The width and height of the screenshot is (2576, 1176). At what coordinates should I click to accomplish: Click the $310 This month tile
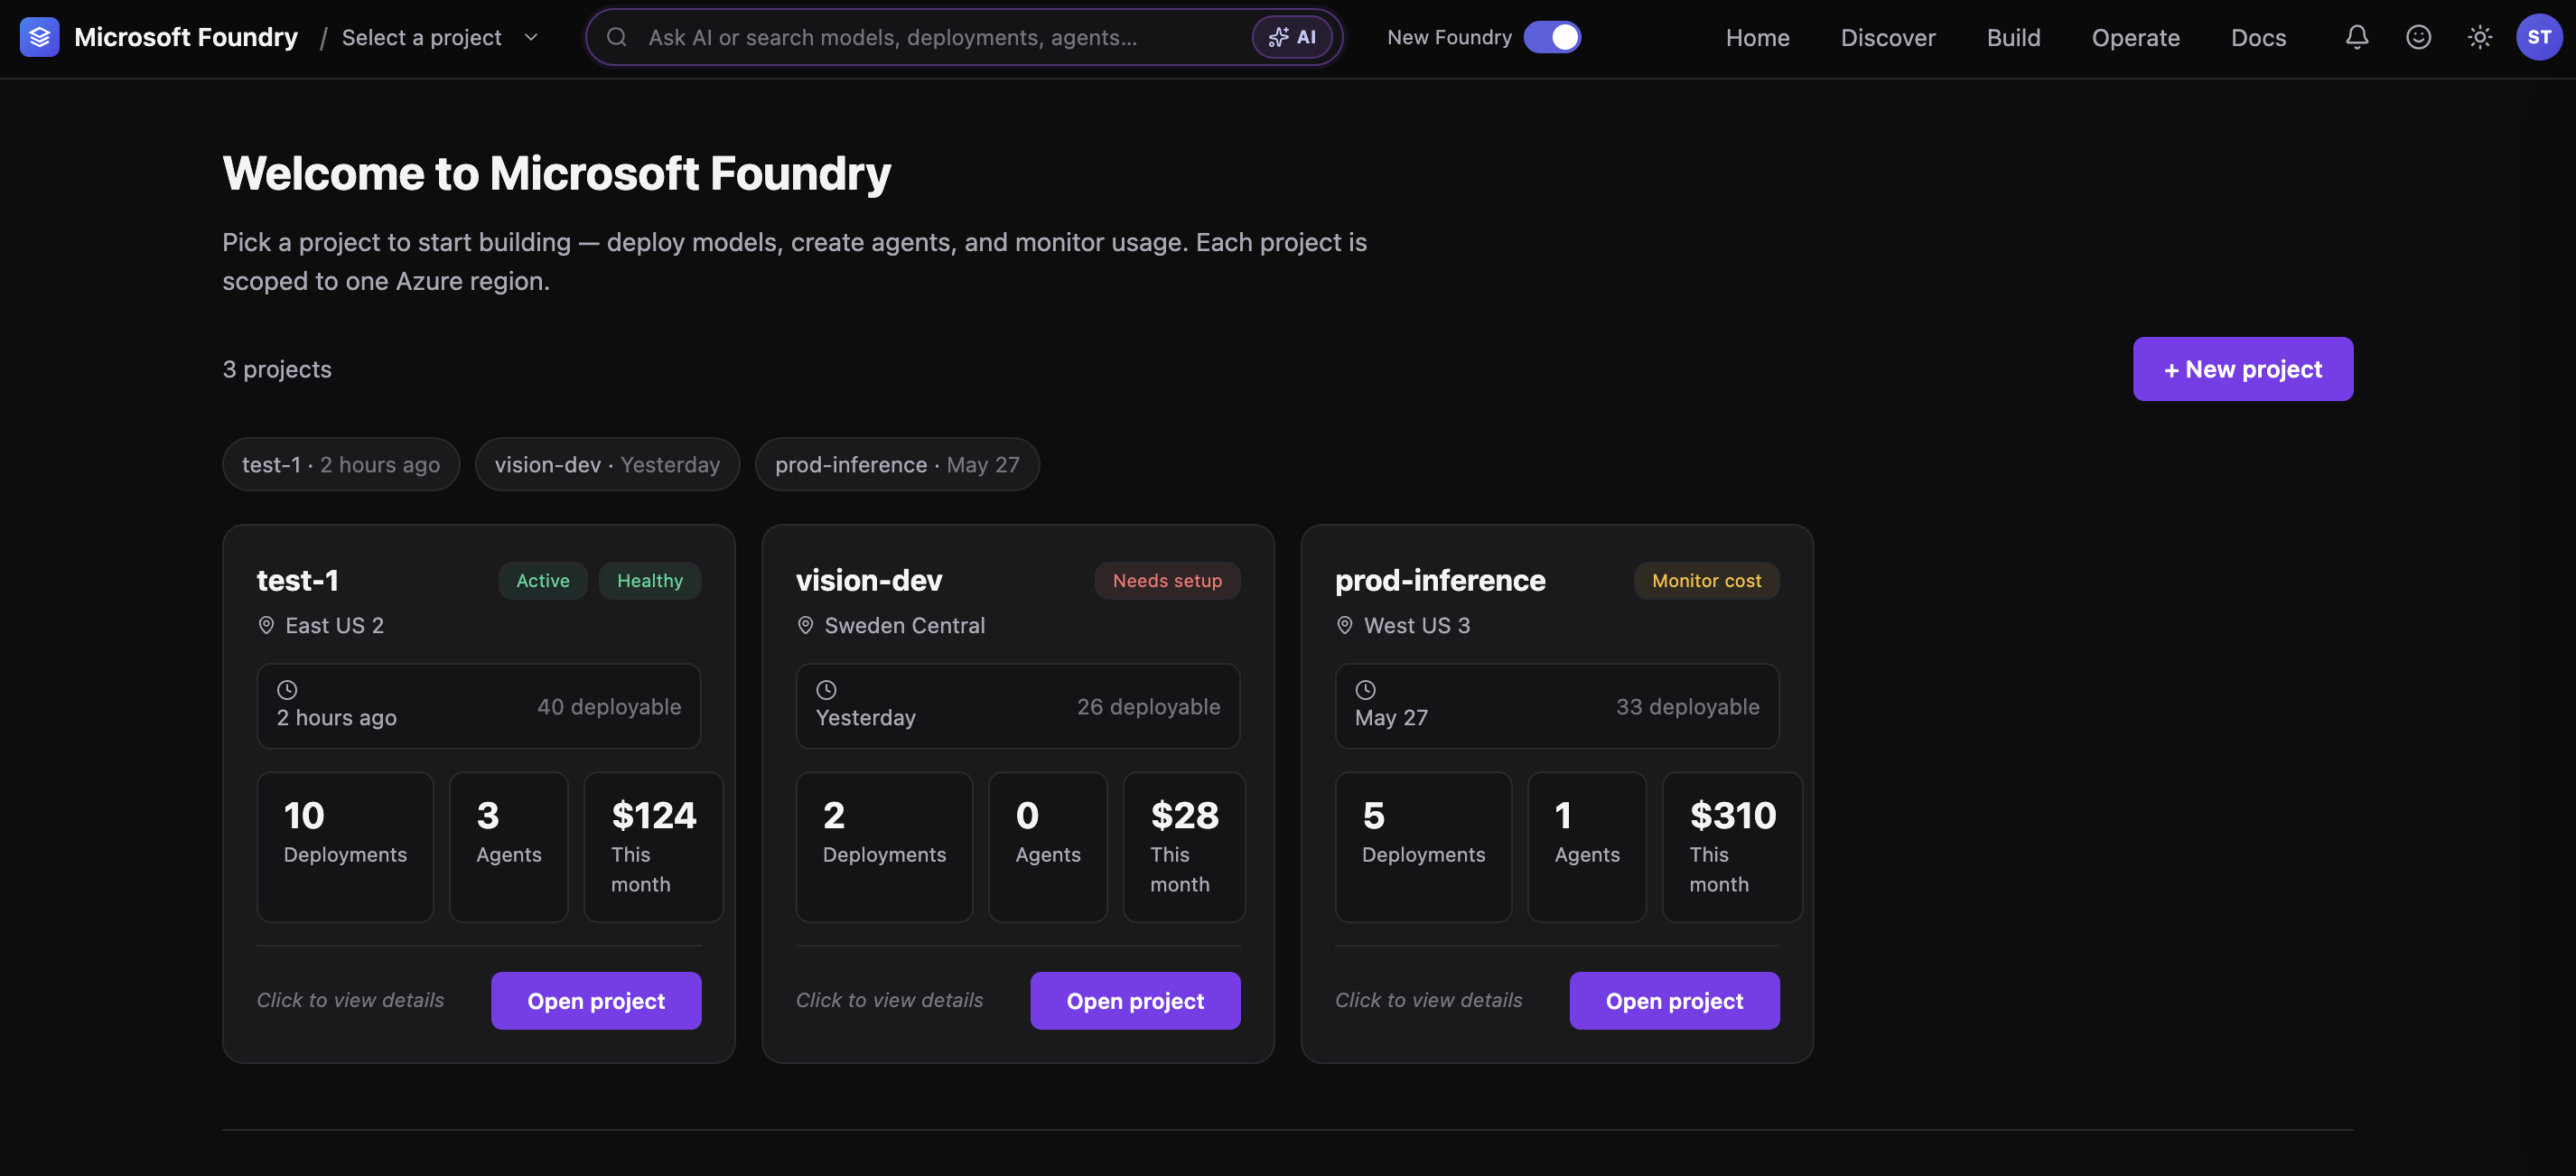(x=1732, y=847)
